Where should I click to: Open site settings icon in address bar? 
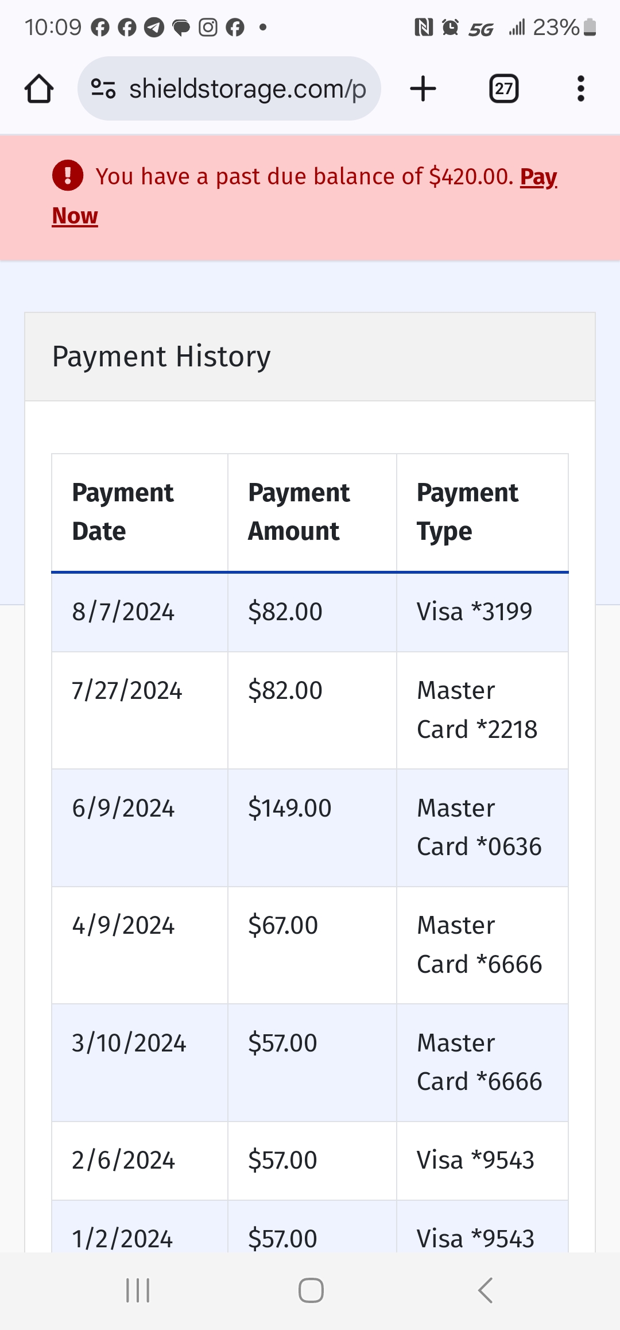point(103,89)
